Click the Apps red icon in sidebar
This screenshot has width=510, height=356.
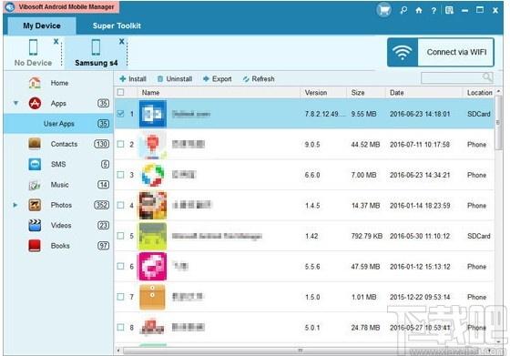click(x=35, y=104)
